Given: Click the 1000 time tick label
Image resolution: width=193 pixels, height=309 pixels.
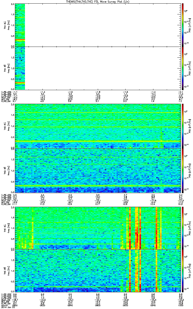Looking at the screenshot, I should coord(180,305).
